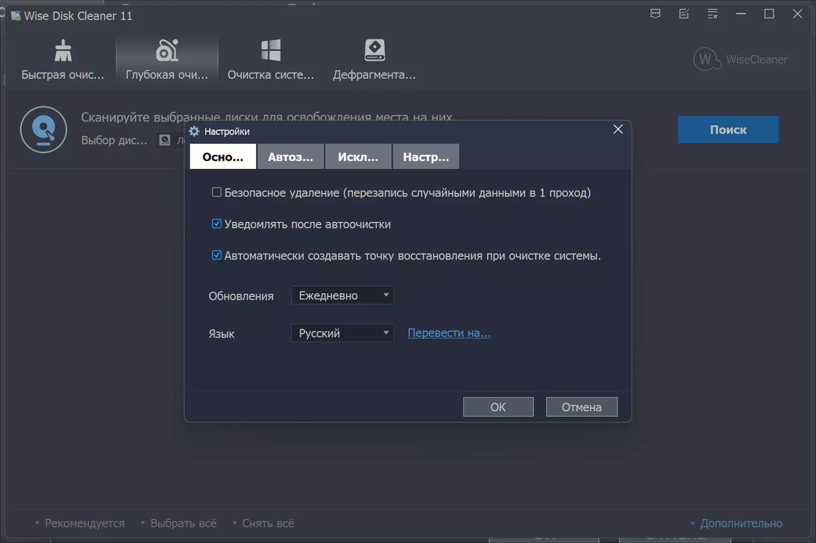Click the Язык label
This screenshot has width=816, height=543.
[x=222, y=334]
